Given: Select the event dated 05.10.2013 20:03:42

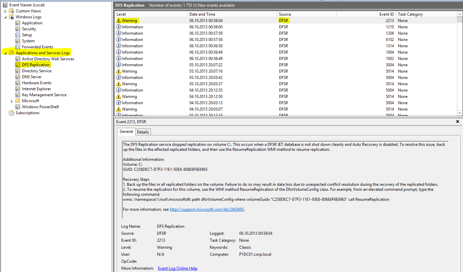Looking at the screenshot, I should pos(286,78).
